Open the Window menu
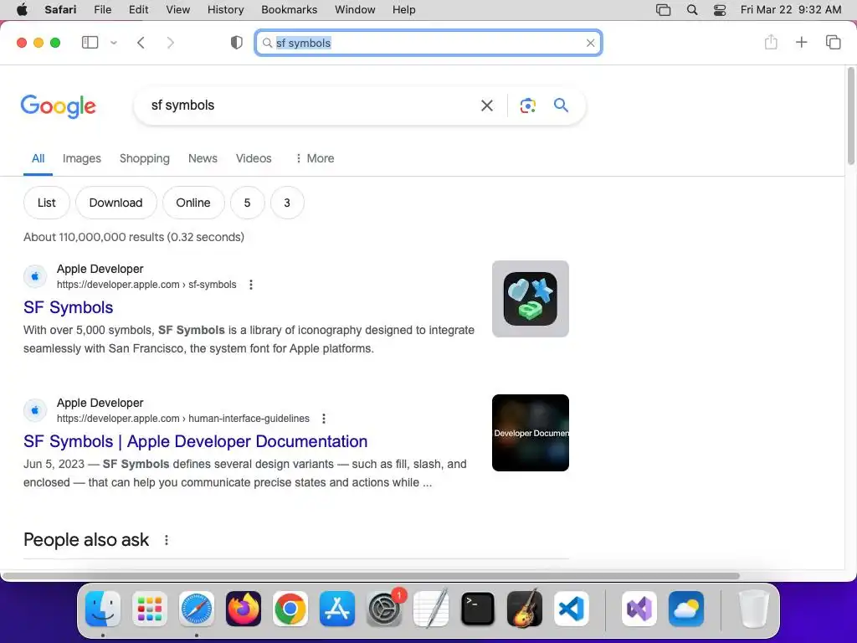Screen dimensions: 857x643 pos(355,10)
